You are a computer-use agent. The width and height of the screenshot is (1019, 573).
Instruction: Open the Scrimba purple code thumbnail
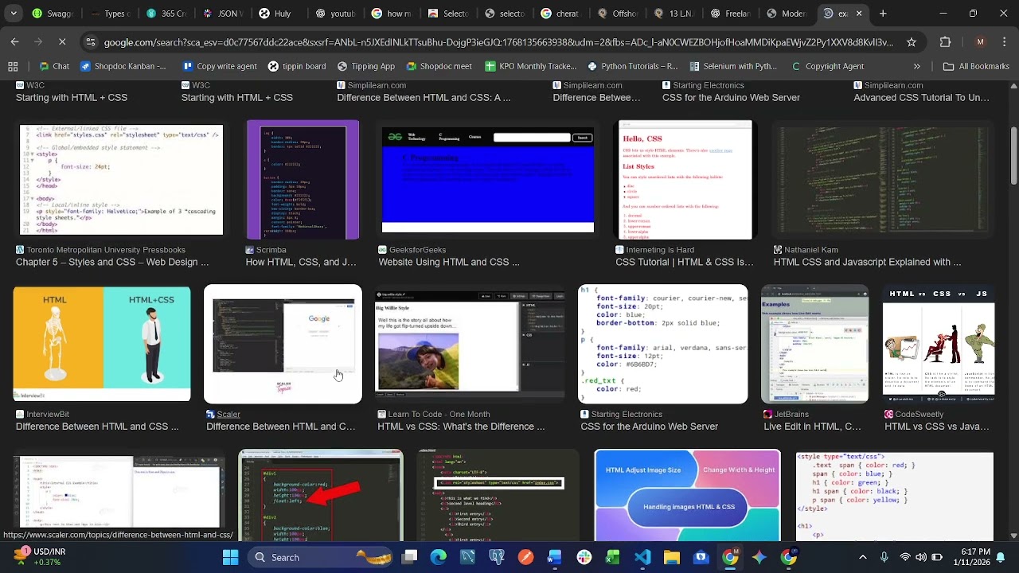pos(303,180)
